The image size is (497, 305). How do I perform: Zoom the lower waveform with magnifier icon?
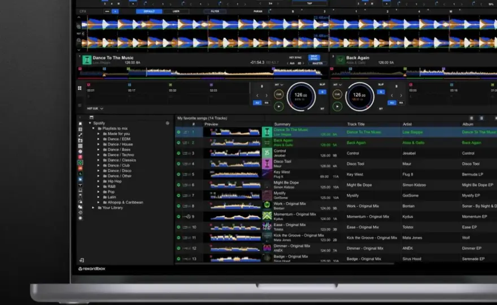click(x=79, y=40)
